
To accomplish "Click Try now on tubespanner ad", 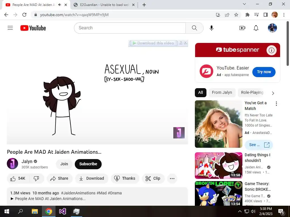I will point(264,72).
